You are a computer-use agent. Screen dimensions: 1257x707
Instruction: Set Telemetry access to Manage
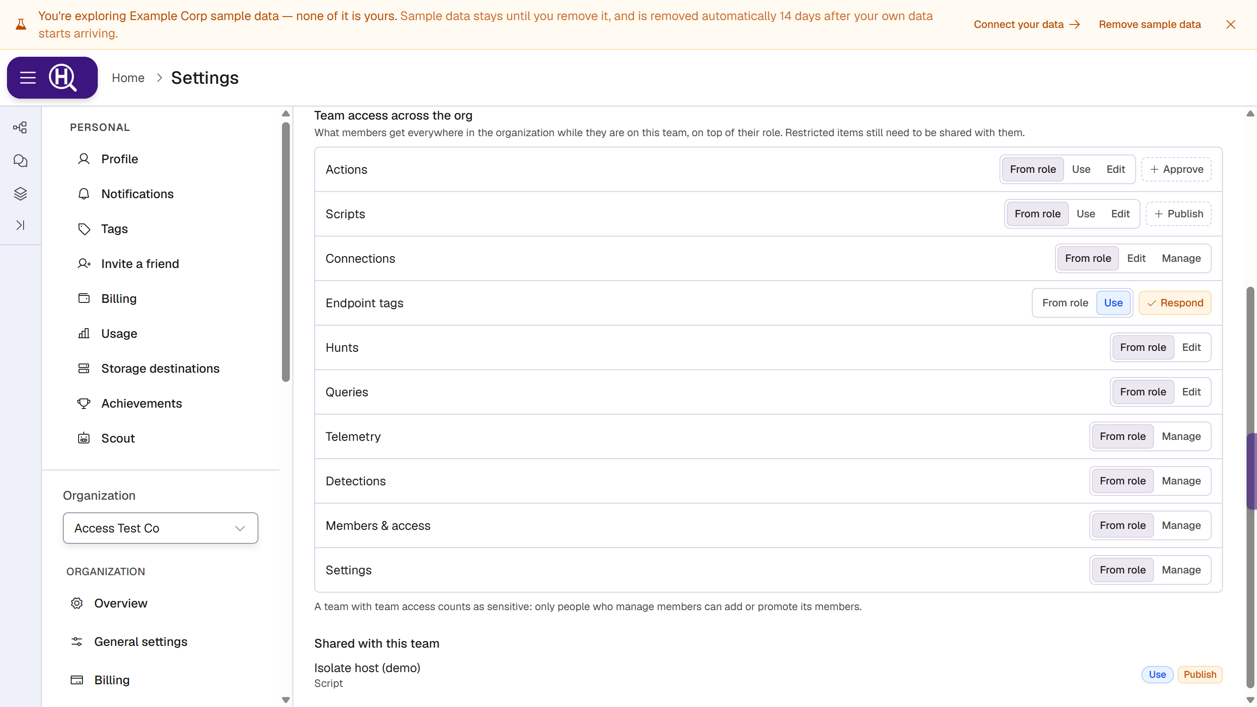point(1181,437)
